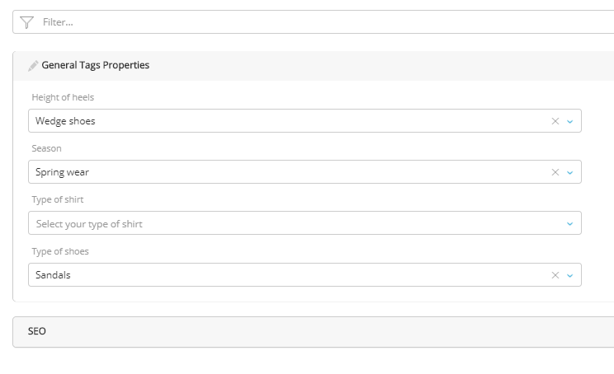Screen dimensions: 614x374
Task: Click the Spring wear value field
Action: coord(281,172)
